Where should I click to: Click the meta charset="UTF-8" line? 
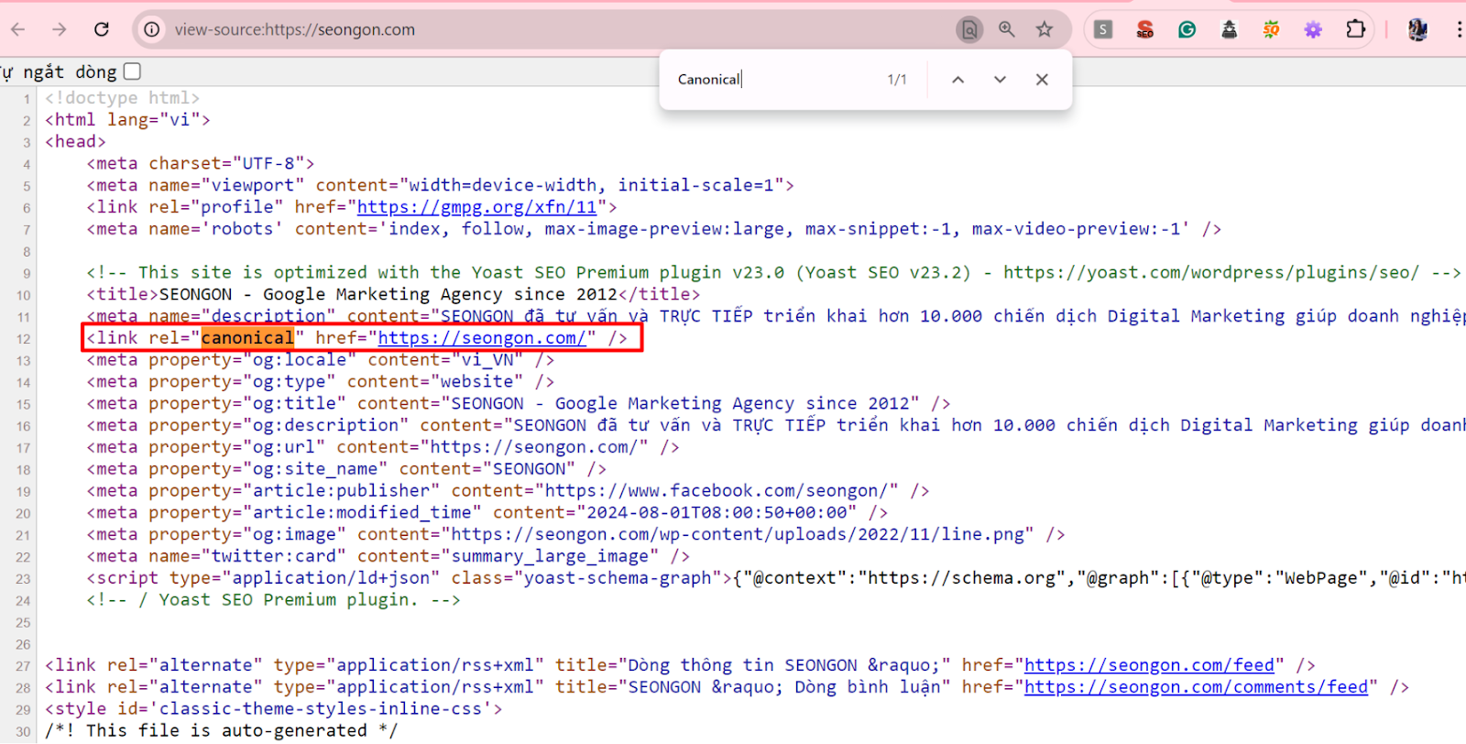201,164
